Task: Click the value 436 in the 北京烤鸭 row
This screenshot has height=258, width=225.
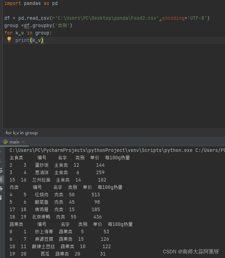Action: (x=98, y=217)
